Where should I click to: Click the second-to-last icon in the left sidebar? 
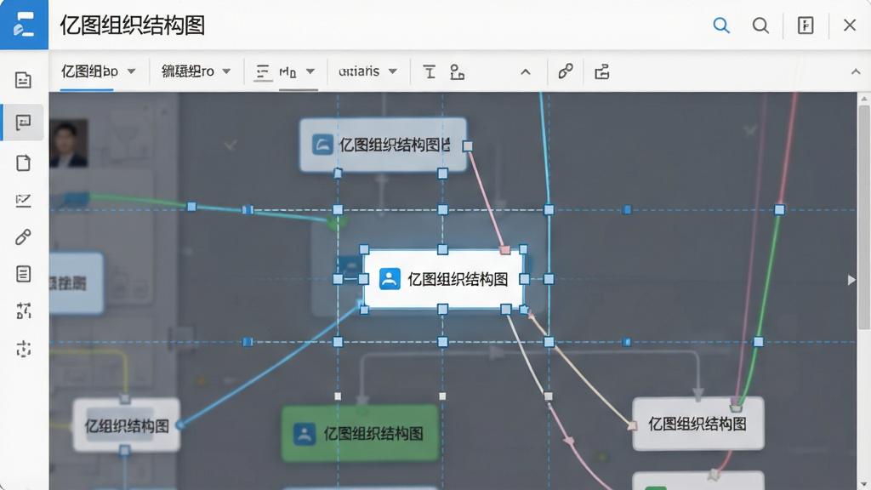coord(23,311)
